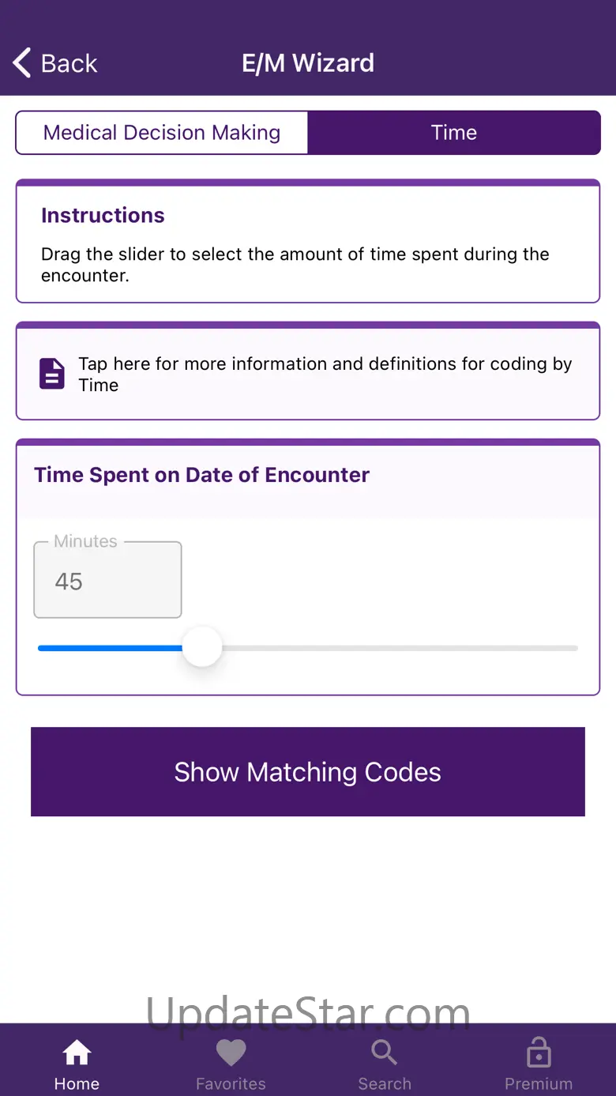Open the Home house icon
The image size is (616, 1096).
pyautogui.click(x=77, y=1053)
